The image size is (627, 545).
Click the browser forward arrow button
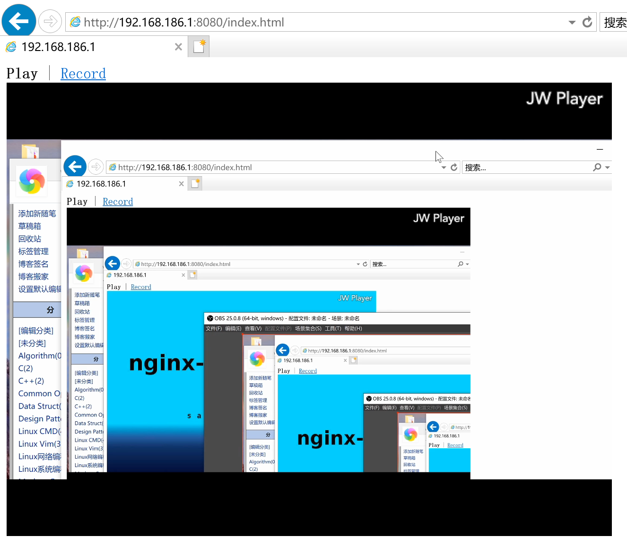50,21
